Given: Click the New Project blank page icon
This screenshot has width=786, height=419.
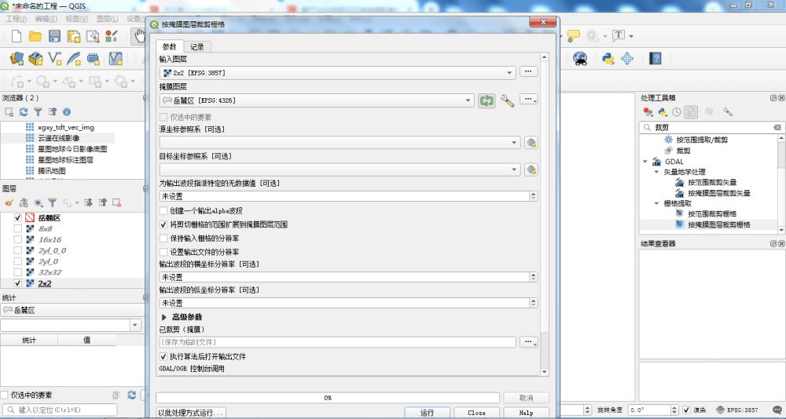Looking at the screenshot, I should click(15, 36).
